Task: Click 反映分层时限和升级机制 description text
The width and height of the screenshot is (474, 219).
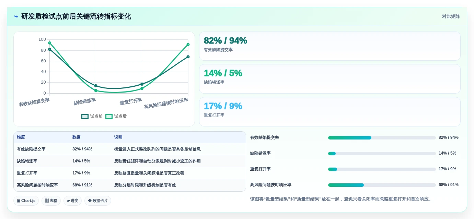Action: click(145, 185)
